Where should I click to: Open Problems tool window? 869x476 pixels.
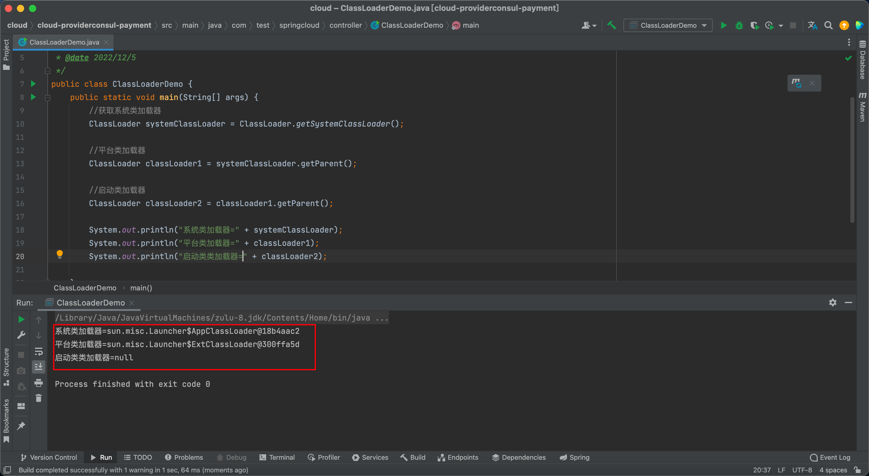(184, 457)
